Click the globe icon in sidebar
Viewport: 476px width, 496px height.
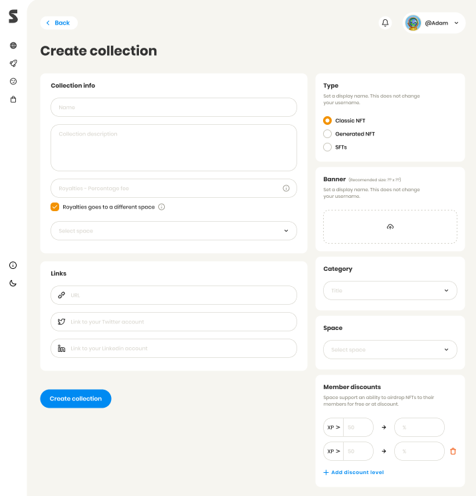(13, 46)
